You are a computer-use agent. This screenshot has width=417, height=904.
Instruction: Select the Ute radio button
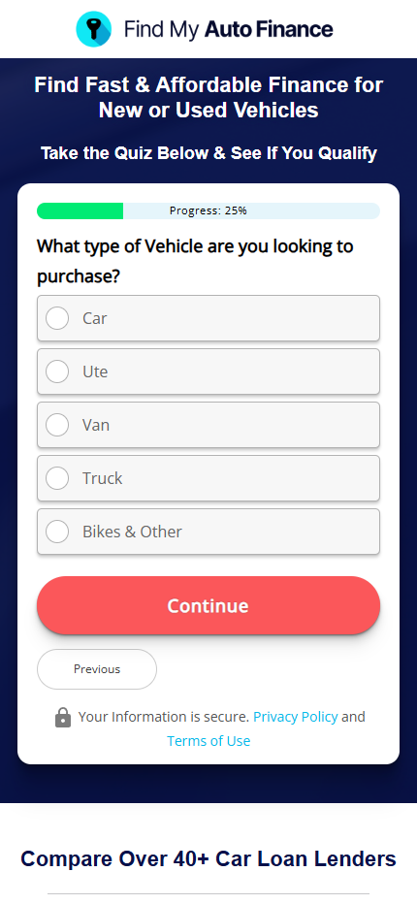(57, 371)
